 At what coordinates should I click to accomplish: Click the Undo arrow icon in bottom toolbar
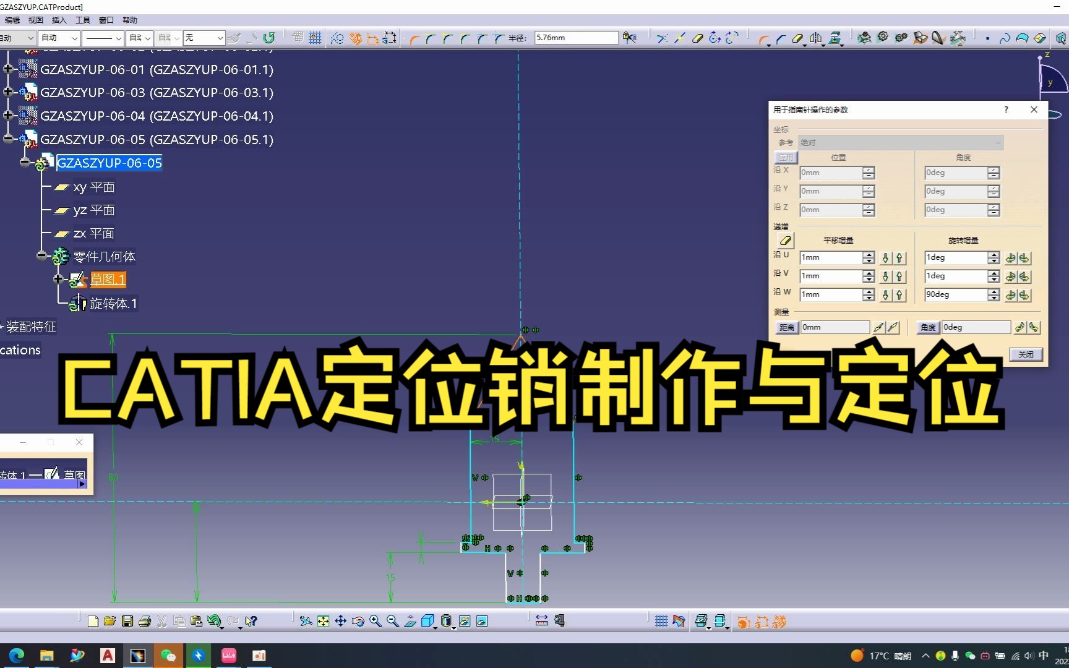(215, 621)
